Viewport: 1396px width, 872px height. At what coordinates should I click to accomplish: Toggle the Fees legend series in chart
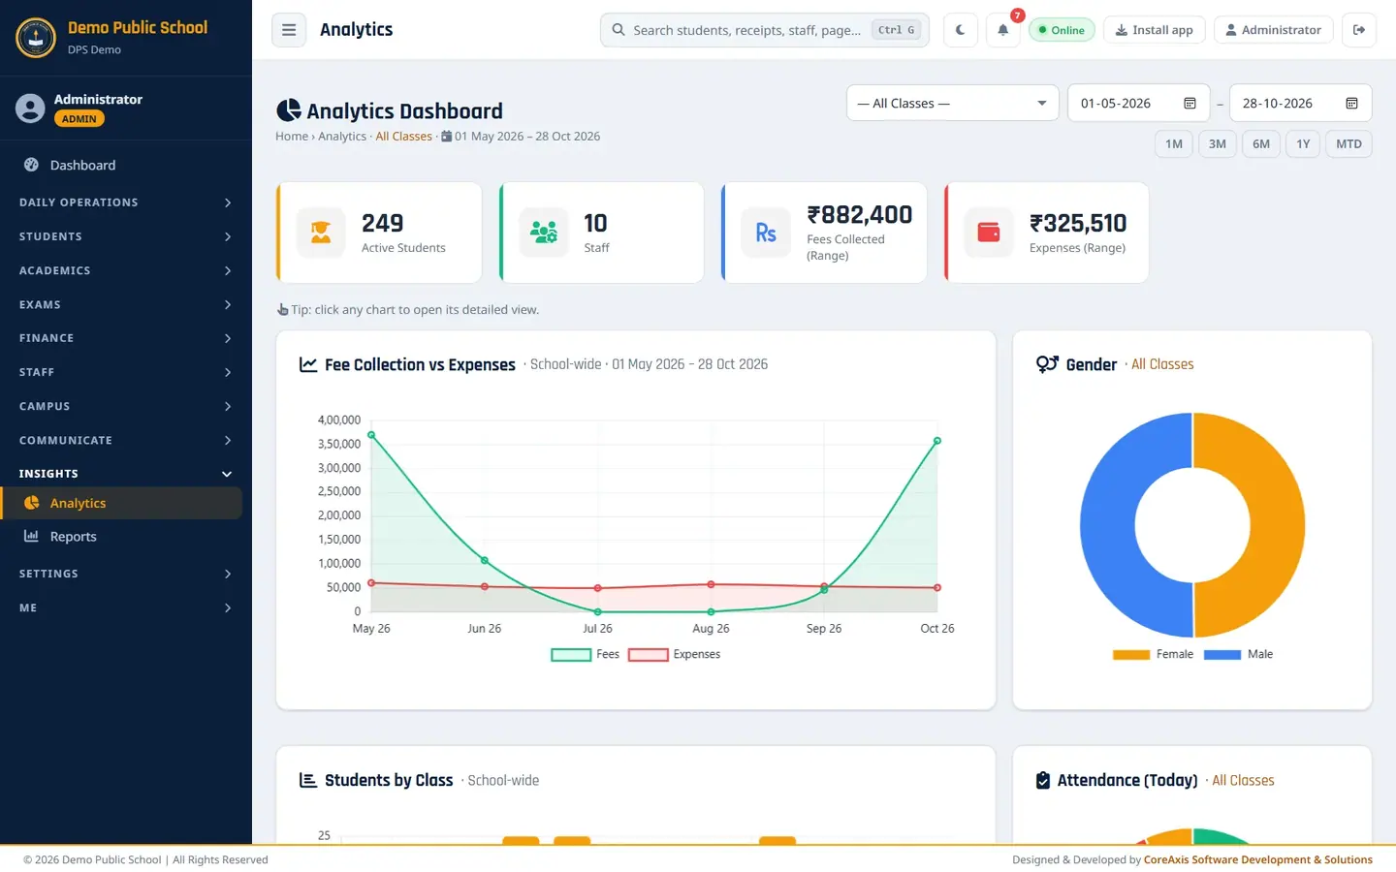click(x=585, y=655)
